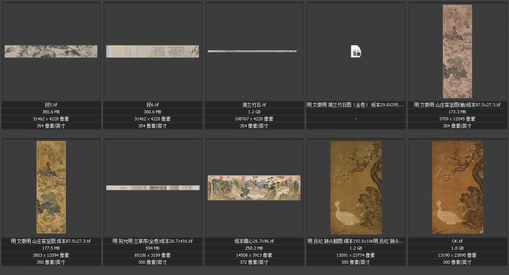Select the thin 漪兰竹石.tif strip thumbnail

(x=252, y=51)
